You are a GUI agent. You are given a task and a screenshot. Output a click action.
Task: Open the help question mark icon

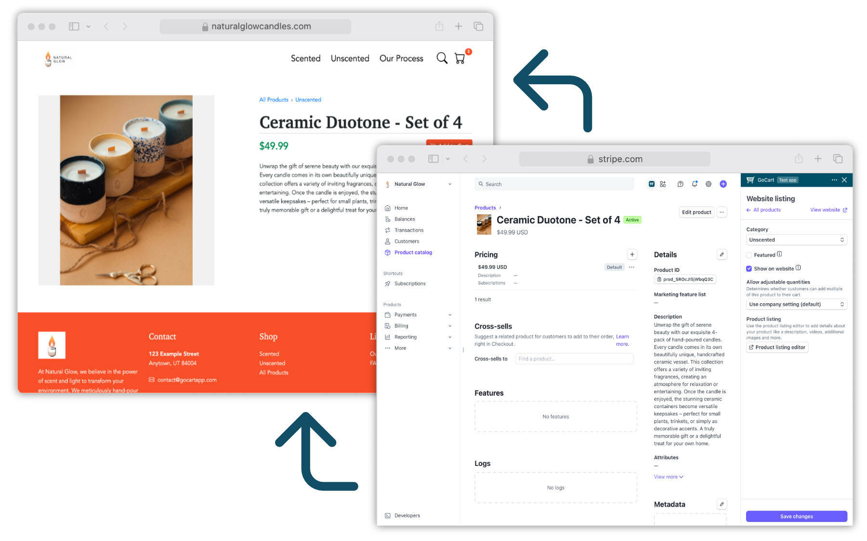click(680, 184)
